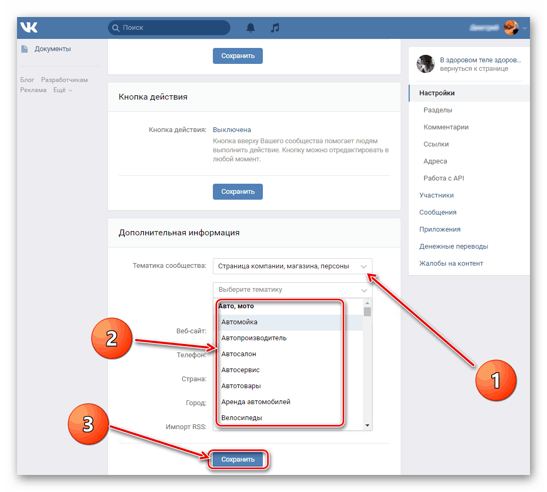The image size is (547, 492).
Task: Select Велосипеды from the list
Action: coord(288,419)
